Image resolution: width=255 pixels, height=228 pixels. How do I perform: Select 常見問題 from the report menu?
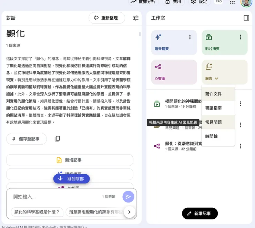coord(218,122)
